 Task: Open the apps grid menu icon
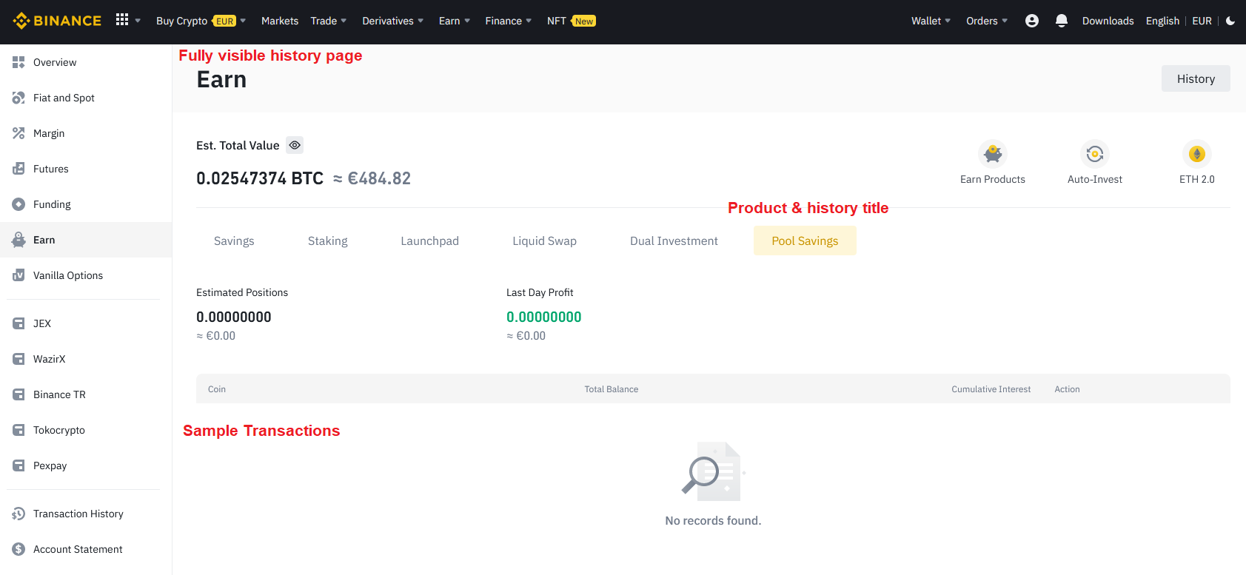[x=122, y=20]
